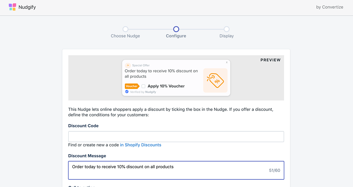Select the Display step circle

pos(226,29)
